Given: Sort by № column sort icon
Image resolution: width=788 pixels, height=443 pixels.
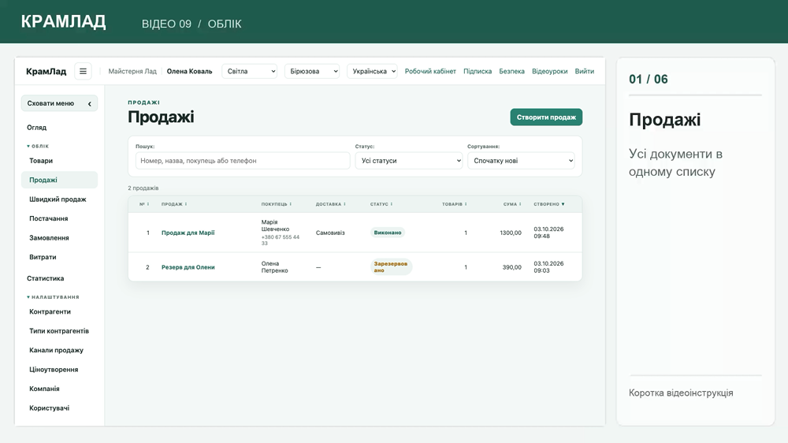Looking at the screenshot, I should pyautogui.click(x=148, y=204).
